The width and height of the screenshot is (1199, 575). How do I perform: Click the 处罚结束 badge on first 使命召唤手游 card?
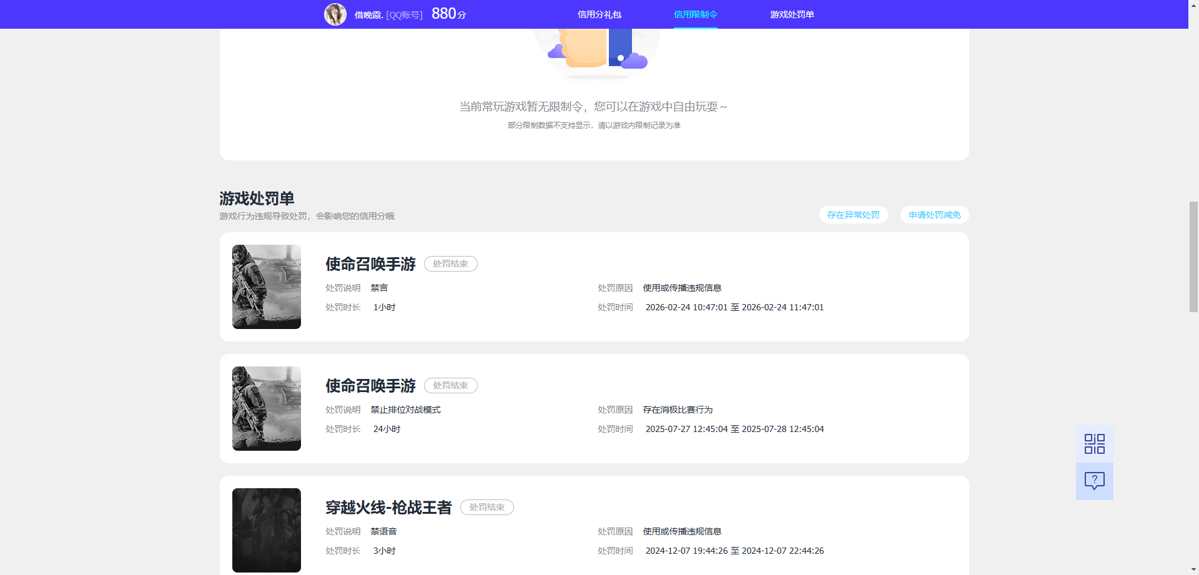pos(451,264)
